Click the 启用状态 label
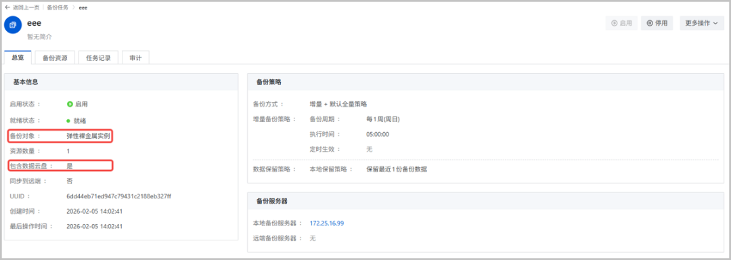 pos(25,104)
